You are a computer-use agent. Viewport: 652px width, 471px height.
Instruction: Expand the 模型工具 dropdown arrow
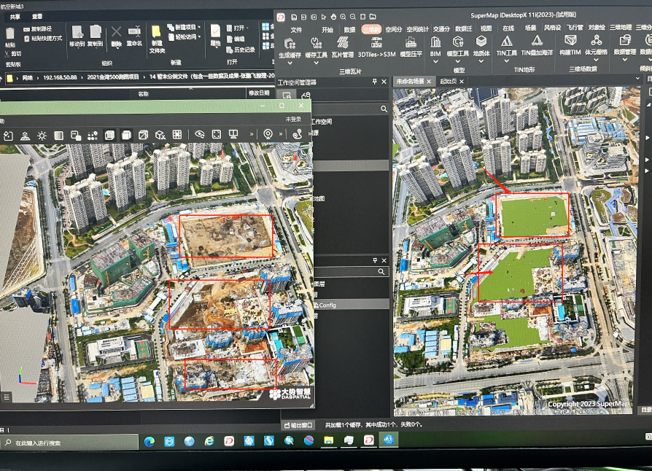[x=458, y=61]
